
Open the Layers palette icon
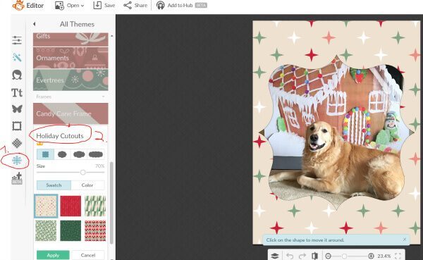pyautogui.click(x=275, y=256)
